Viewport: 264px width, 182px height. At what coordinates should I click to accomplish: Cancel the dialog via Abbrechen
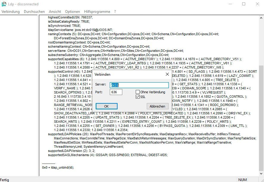157,106
